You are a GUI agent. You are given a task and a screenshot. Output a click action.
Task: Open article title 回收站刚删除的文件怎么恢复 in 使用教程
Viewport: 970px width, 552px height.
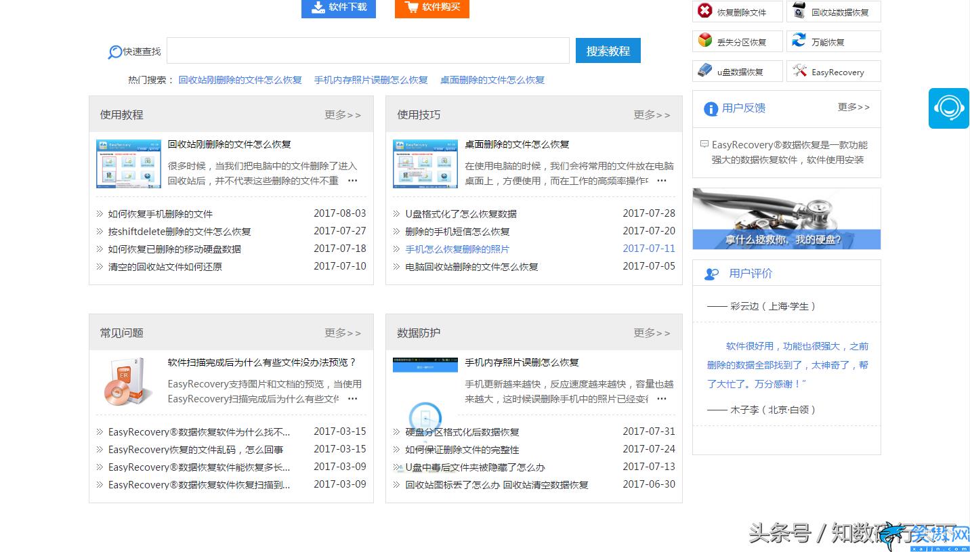click(x=230, y=144)
